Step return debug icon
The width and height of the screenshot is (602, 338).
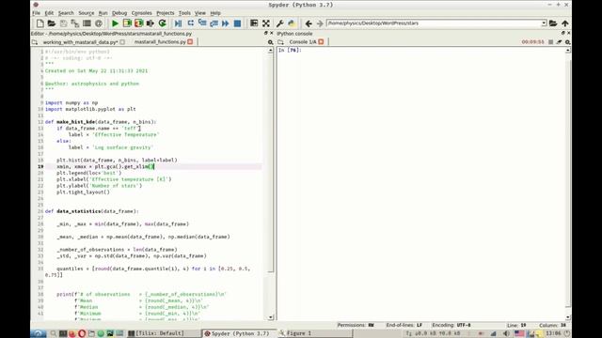214,23
